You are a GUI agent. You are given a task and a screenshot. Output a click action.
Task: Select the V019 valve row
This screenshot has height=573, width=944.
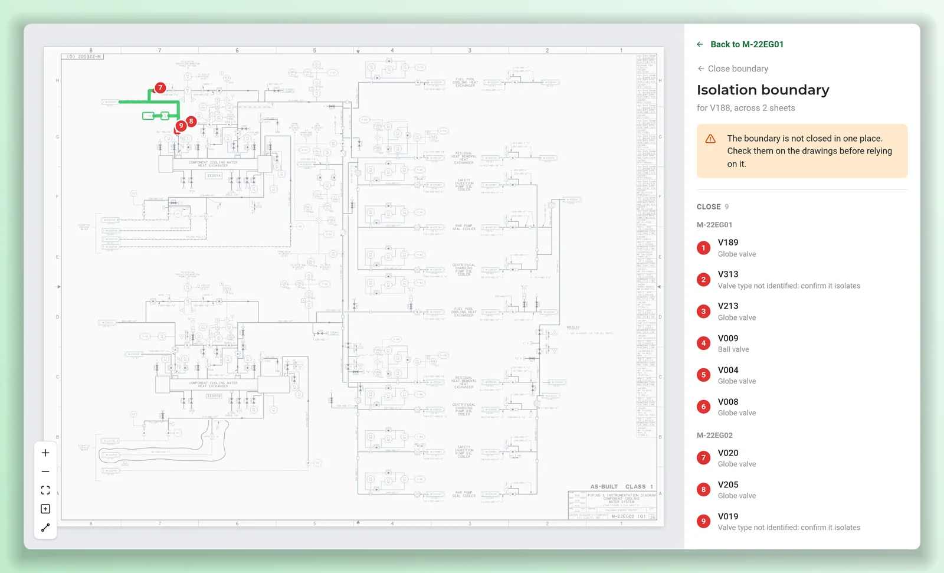click(802, 522)
